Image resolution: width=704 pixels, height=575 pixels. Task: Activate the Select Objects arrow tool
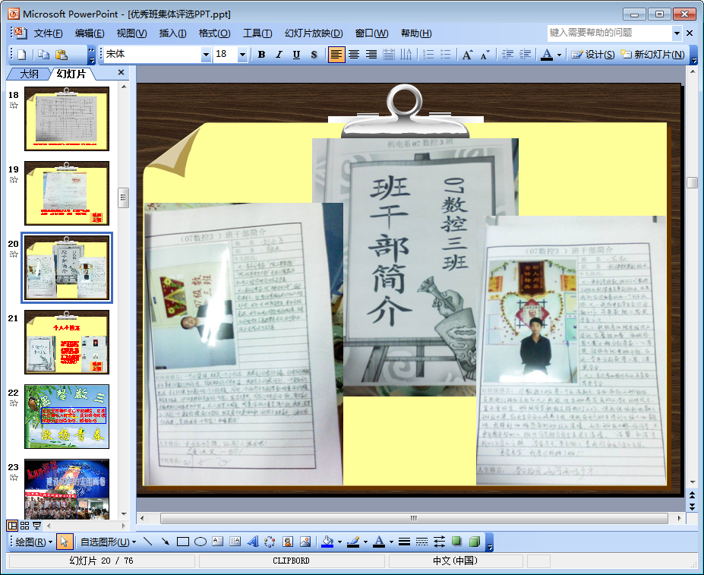pos(64,542)
